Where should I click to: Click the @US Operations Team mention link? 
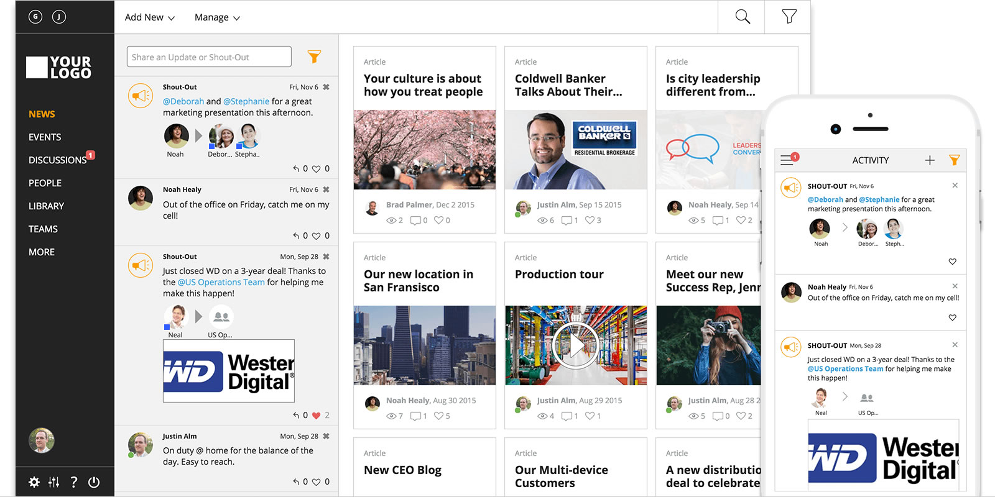[221, 282]
